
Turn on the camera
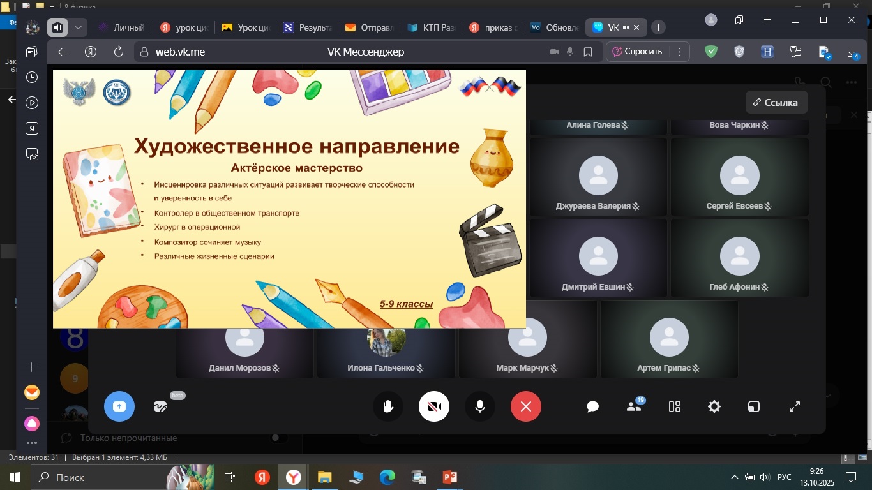434,406
